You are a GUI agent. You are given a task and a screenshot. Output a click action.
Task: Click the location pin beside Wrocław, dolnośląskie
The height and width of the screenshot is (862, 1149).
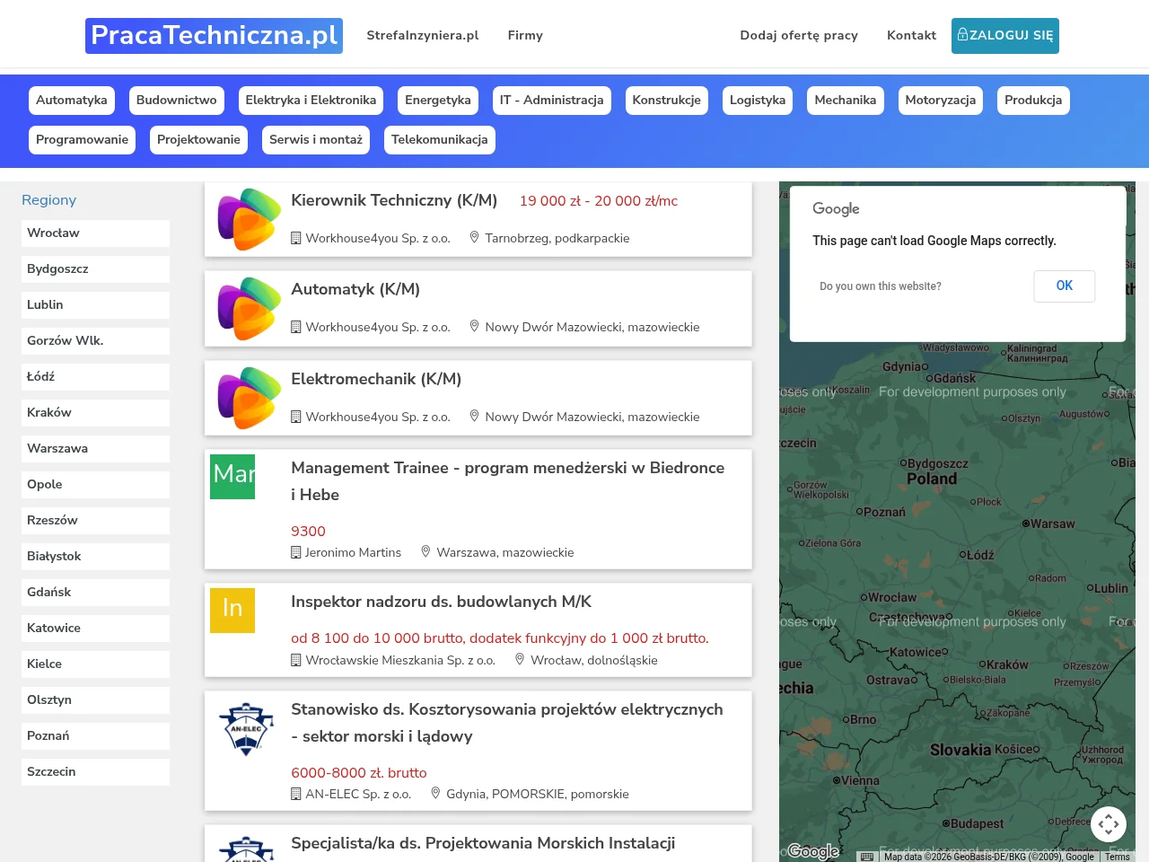pos(520,660)
